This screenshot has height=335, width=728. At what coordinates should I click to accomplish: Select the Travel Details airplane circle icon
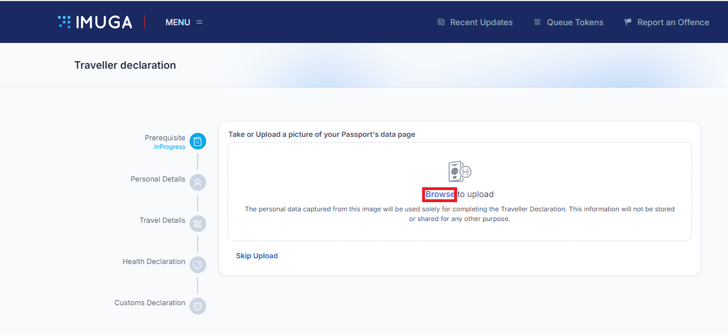click(198, 224)
